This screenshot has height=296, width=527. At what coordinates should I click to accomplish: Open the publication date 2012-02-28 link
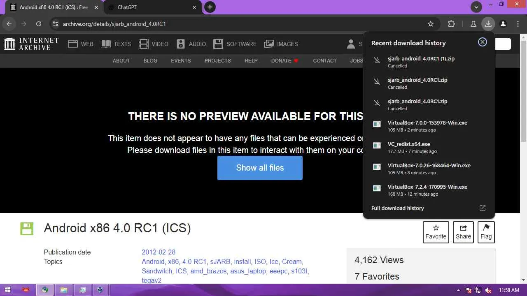click(159, 252)
